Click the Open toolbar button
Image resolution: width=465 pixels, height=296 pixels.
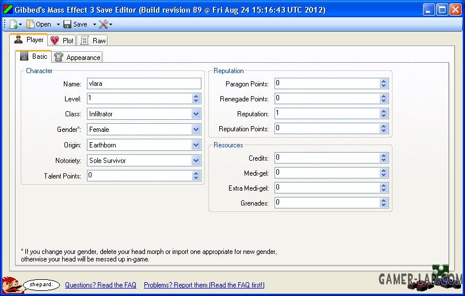39,24
